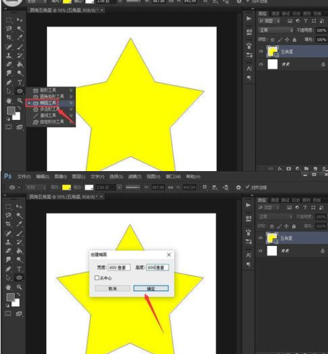The image size is (328, 354).
Task: Open the white stroke color swatch in options bar
Action: tap(89, 187)
